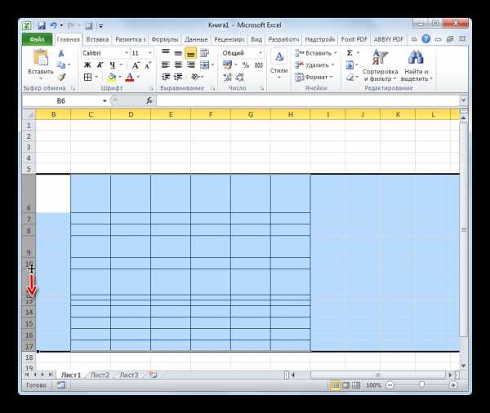Increase font size with the large A

pos(135,65)
